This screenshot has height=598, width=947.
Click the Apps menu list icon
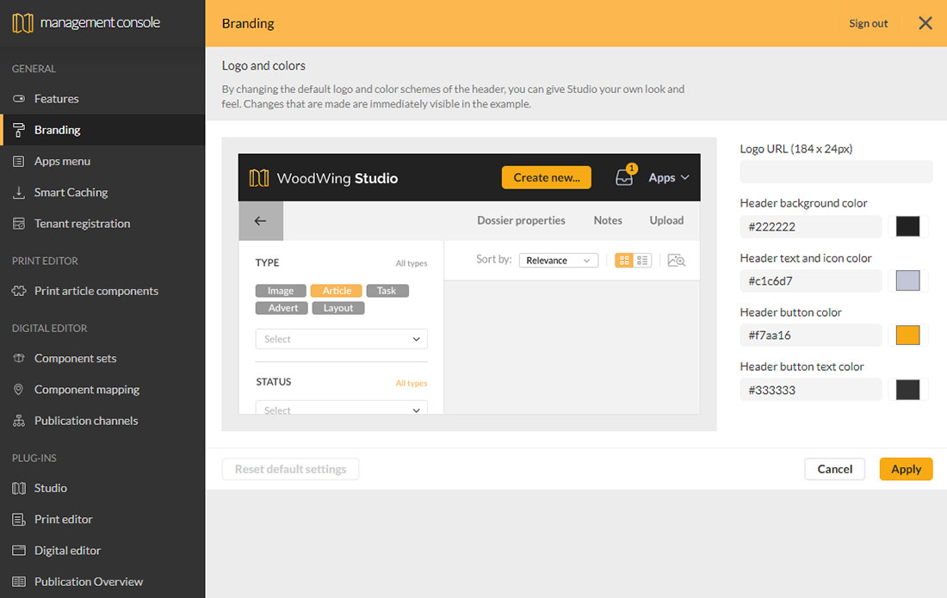pos(19,161)
